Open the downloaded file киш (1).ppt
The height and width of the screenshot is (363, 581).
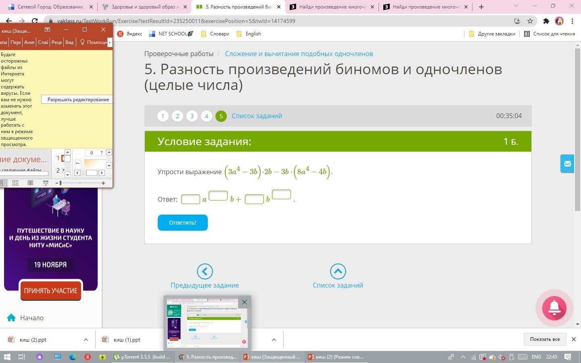[127, 340]
